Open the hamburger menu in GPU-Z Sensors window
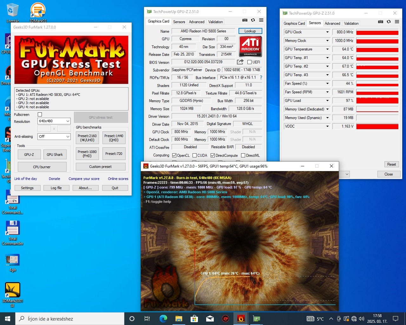Viewport: 406px width, 325px height. 397,22
